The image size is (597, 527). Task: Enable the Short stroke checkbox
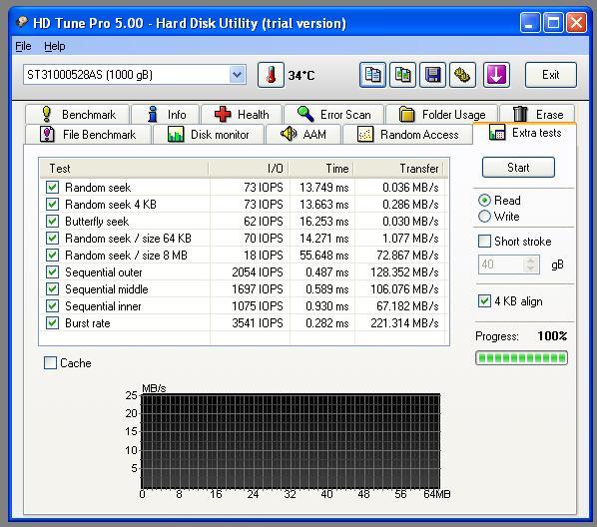[x=484, y=241]
